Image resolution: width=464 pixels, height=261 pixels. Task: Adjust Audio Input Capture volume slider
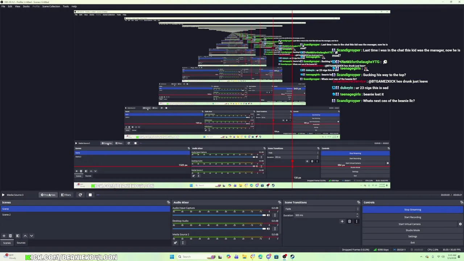click(x=219, y=215)
